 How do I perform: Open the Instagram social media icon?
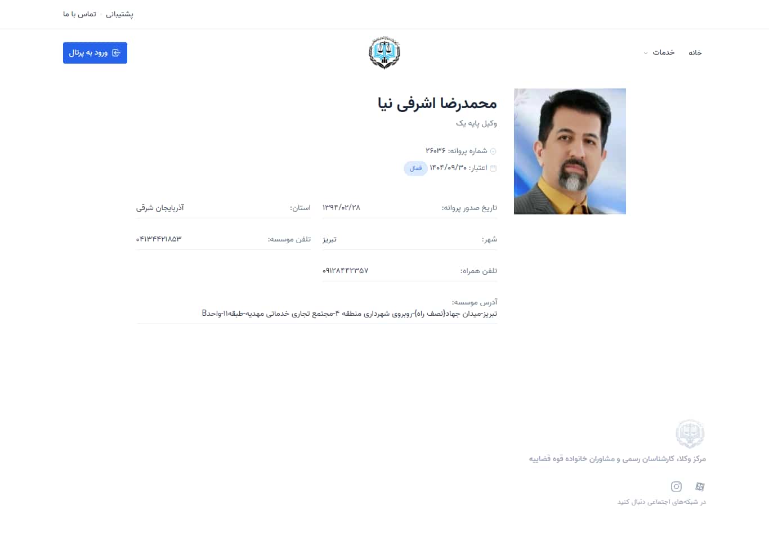pos(676,486)
